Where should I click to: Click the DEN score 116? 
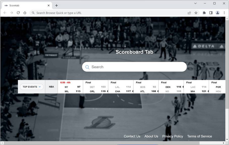coord(179,87)
